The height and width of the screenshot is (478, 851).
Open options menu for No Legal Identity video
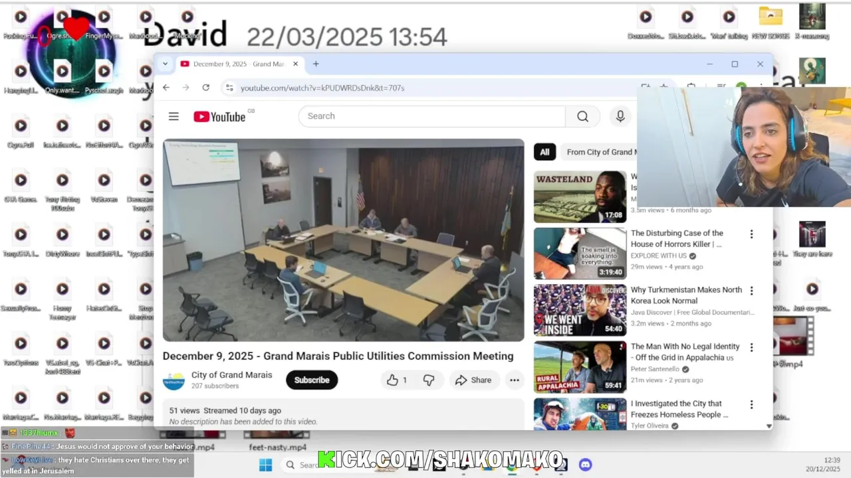coord(752,348)
